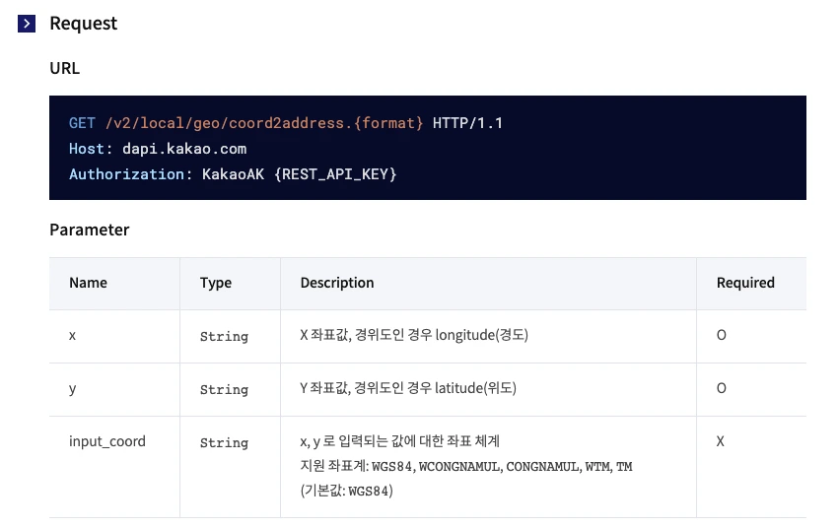838x528 pixels.
Task: Click the Name column header
Action: click(88, 283)
